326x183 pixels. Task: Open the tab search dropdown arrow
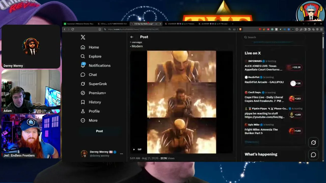click(303, 24)
